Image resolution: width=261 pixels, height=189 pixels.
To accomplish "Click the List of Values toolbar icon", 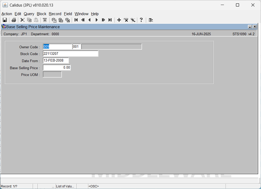I will (x=45, y=20).
